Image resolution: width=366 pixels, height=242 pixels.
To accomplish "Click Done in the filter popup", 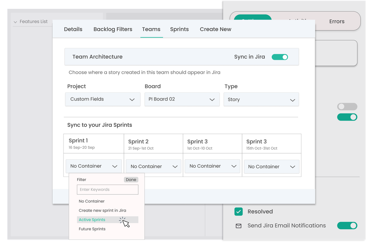I will pos(131,179).
